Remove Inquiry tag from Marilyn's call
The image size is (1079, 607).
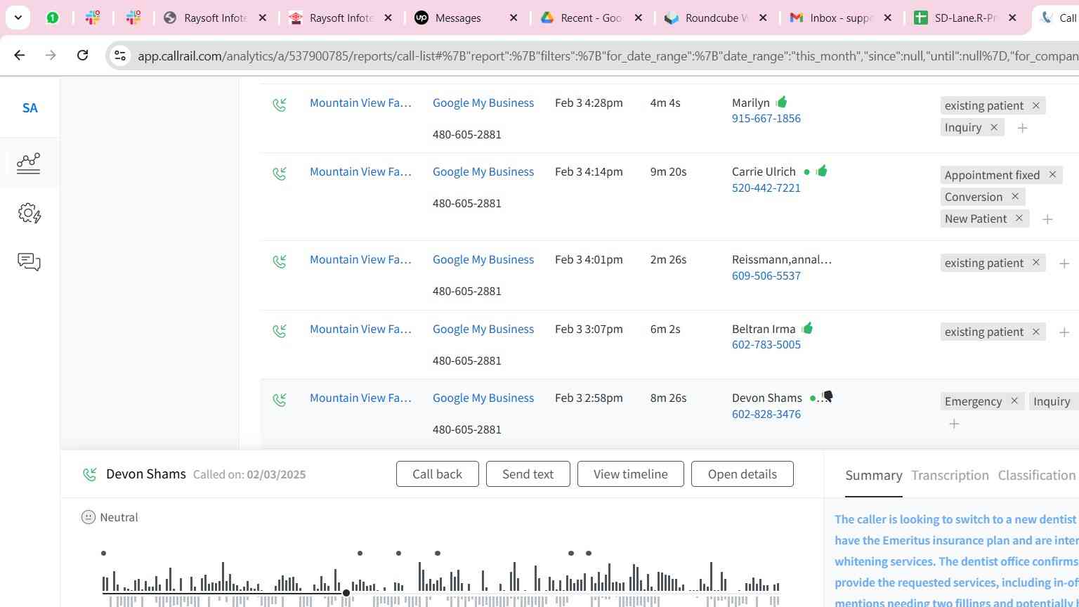[x=994, y=127]
